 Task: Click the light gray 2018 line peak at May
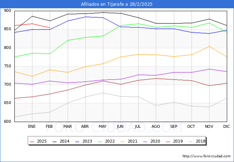[103, 93]
